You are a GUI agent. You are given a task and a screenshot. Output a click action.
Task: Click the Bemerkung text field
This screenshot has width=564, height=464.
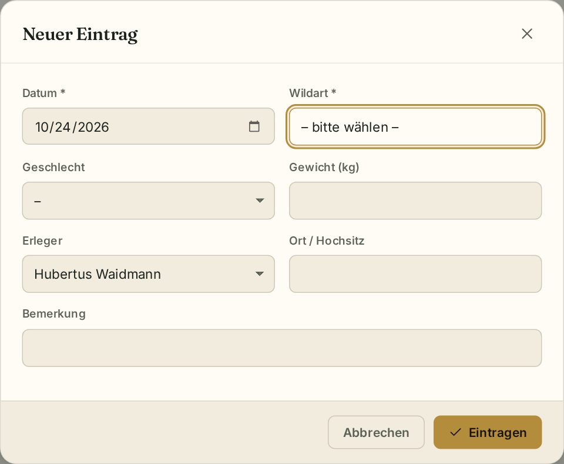coord(281,348)
